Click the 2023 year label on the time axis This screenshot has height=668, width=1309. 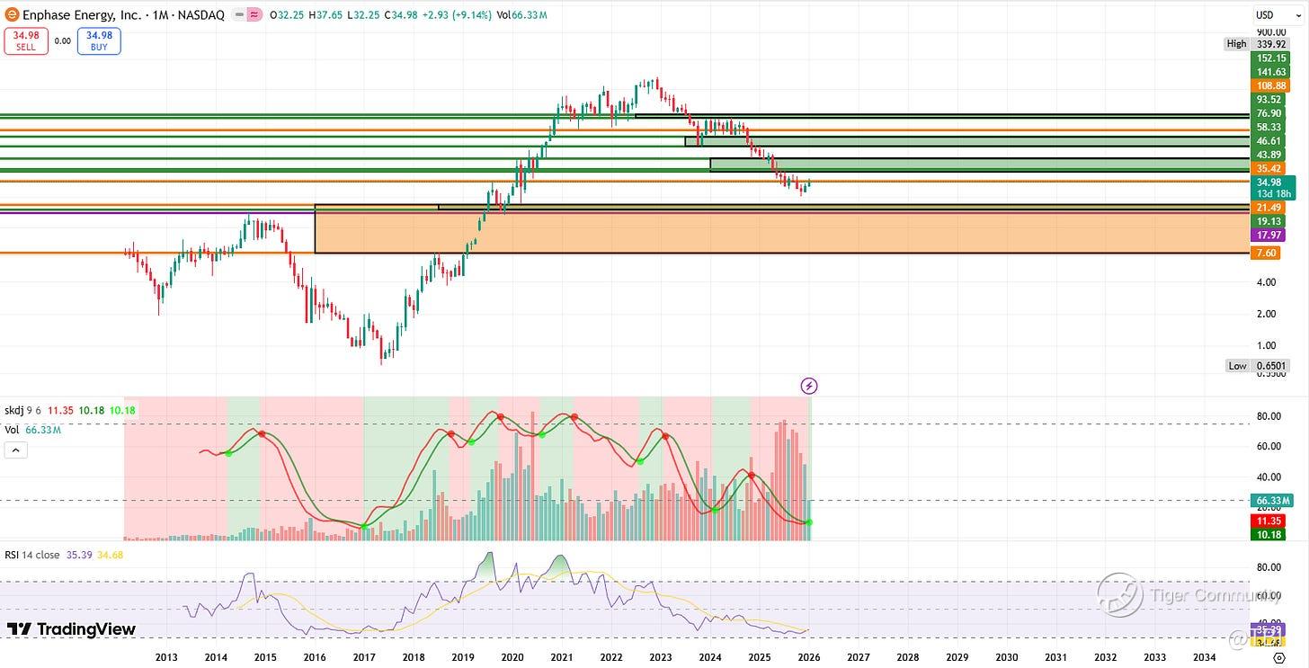point(661,657)
